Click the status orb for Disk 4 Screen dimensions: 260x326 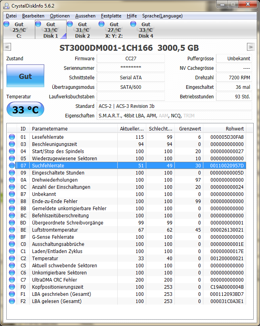[x=133, y=24]
